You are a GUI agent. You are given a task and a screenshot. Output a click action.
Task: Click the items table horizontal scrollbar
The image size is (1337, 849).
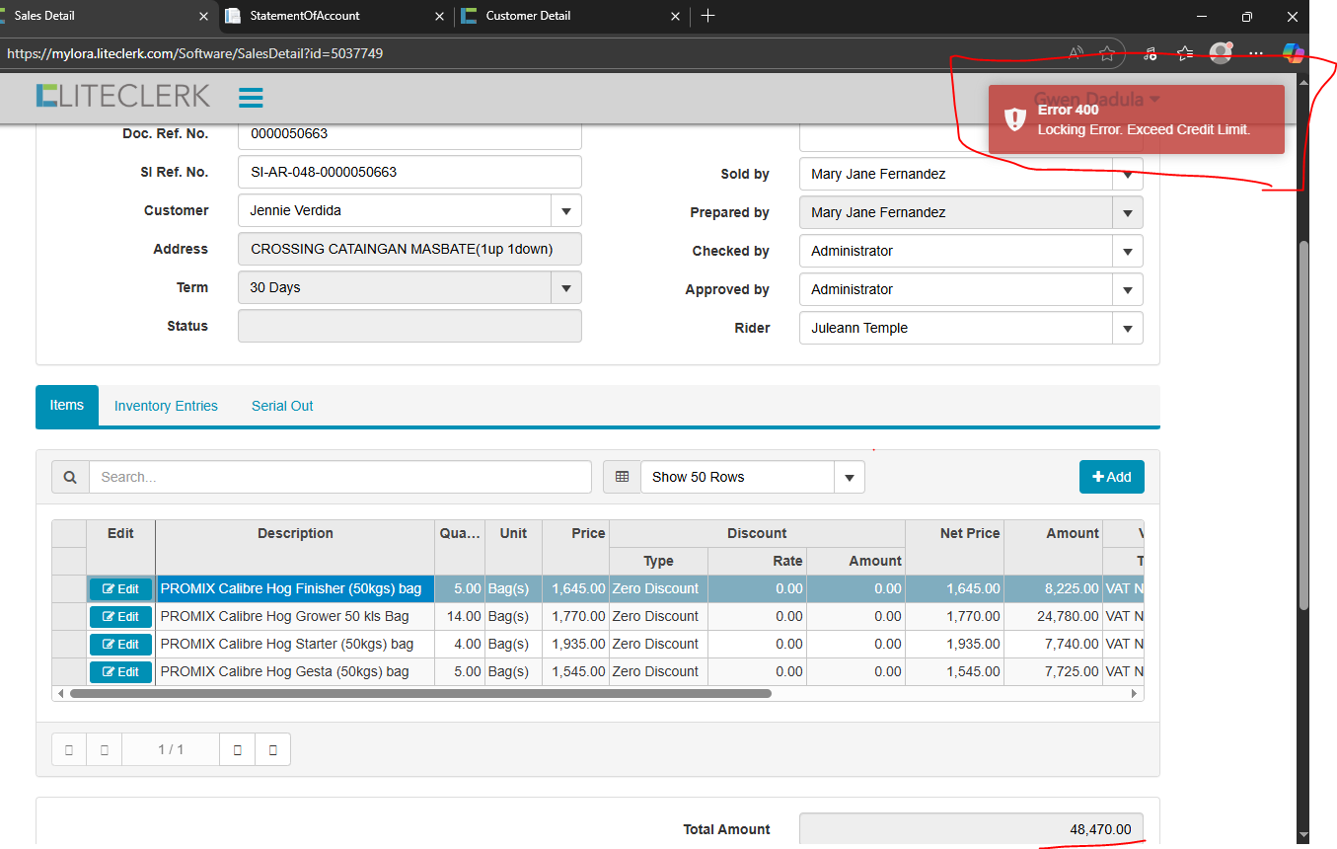click(x=419, y=694)
